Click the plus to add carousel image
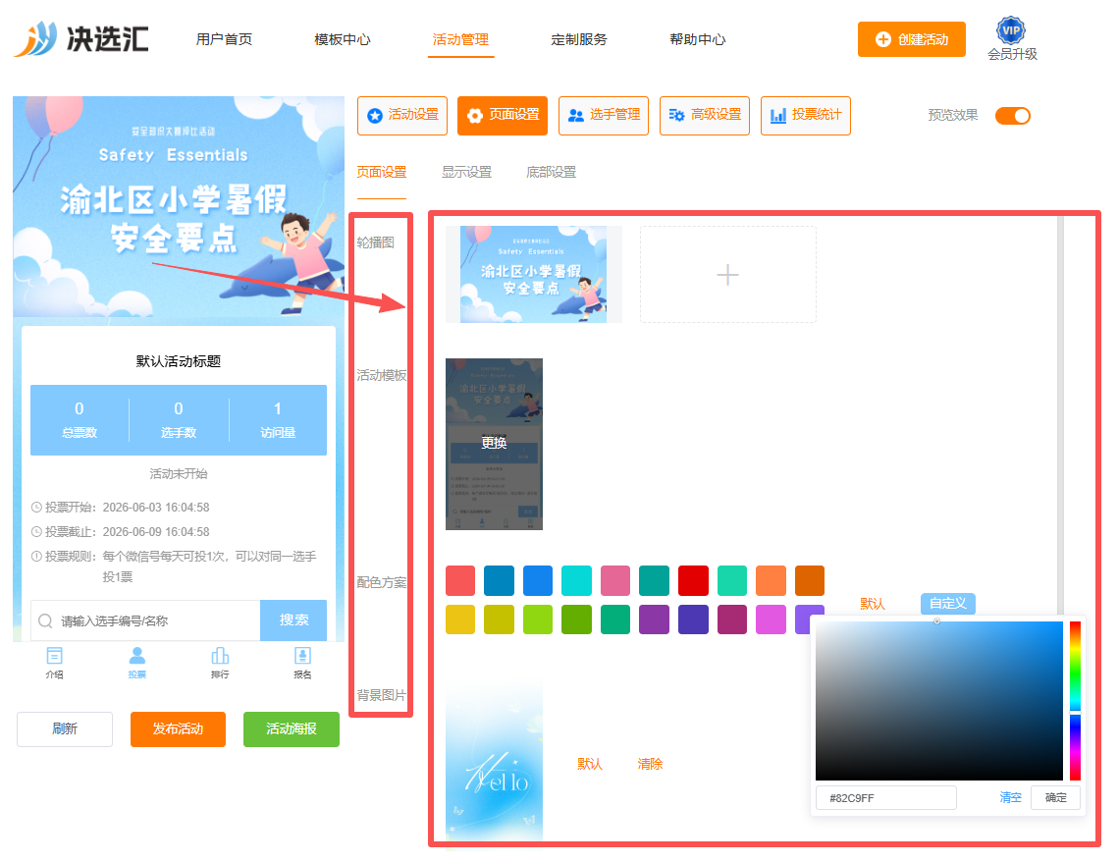 [727, 275]
